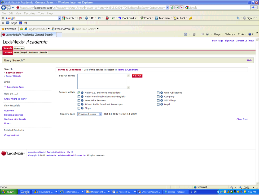
Task: Click the red Stop loading icon
Action: click(x=181, y=7)
